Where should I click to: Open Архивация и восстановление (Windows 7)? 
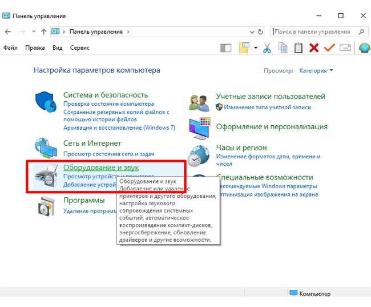(x=119, y=127)
